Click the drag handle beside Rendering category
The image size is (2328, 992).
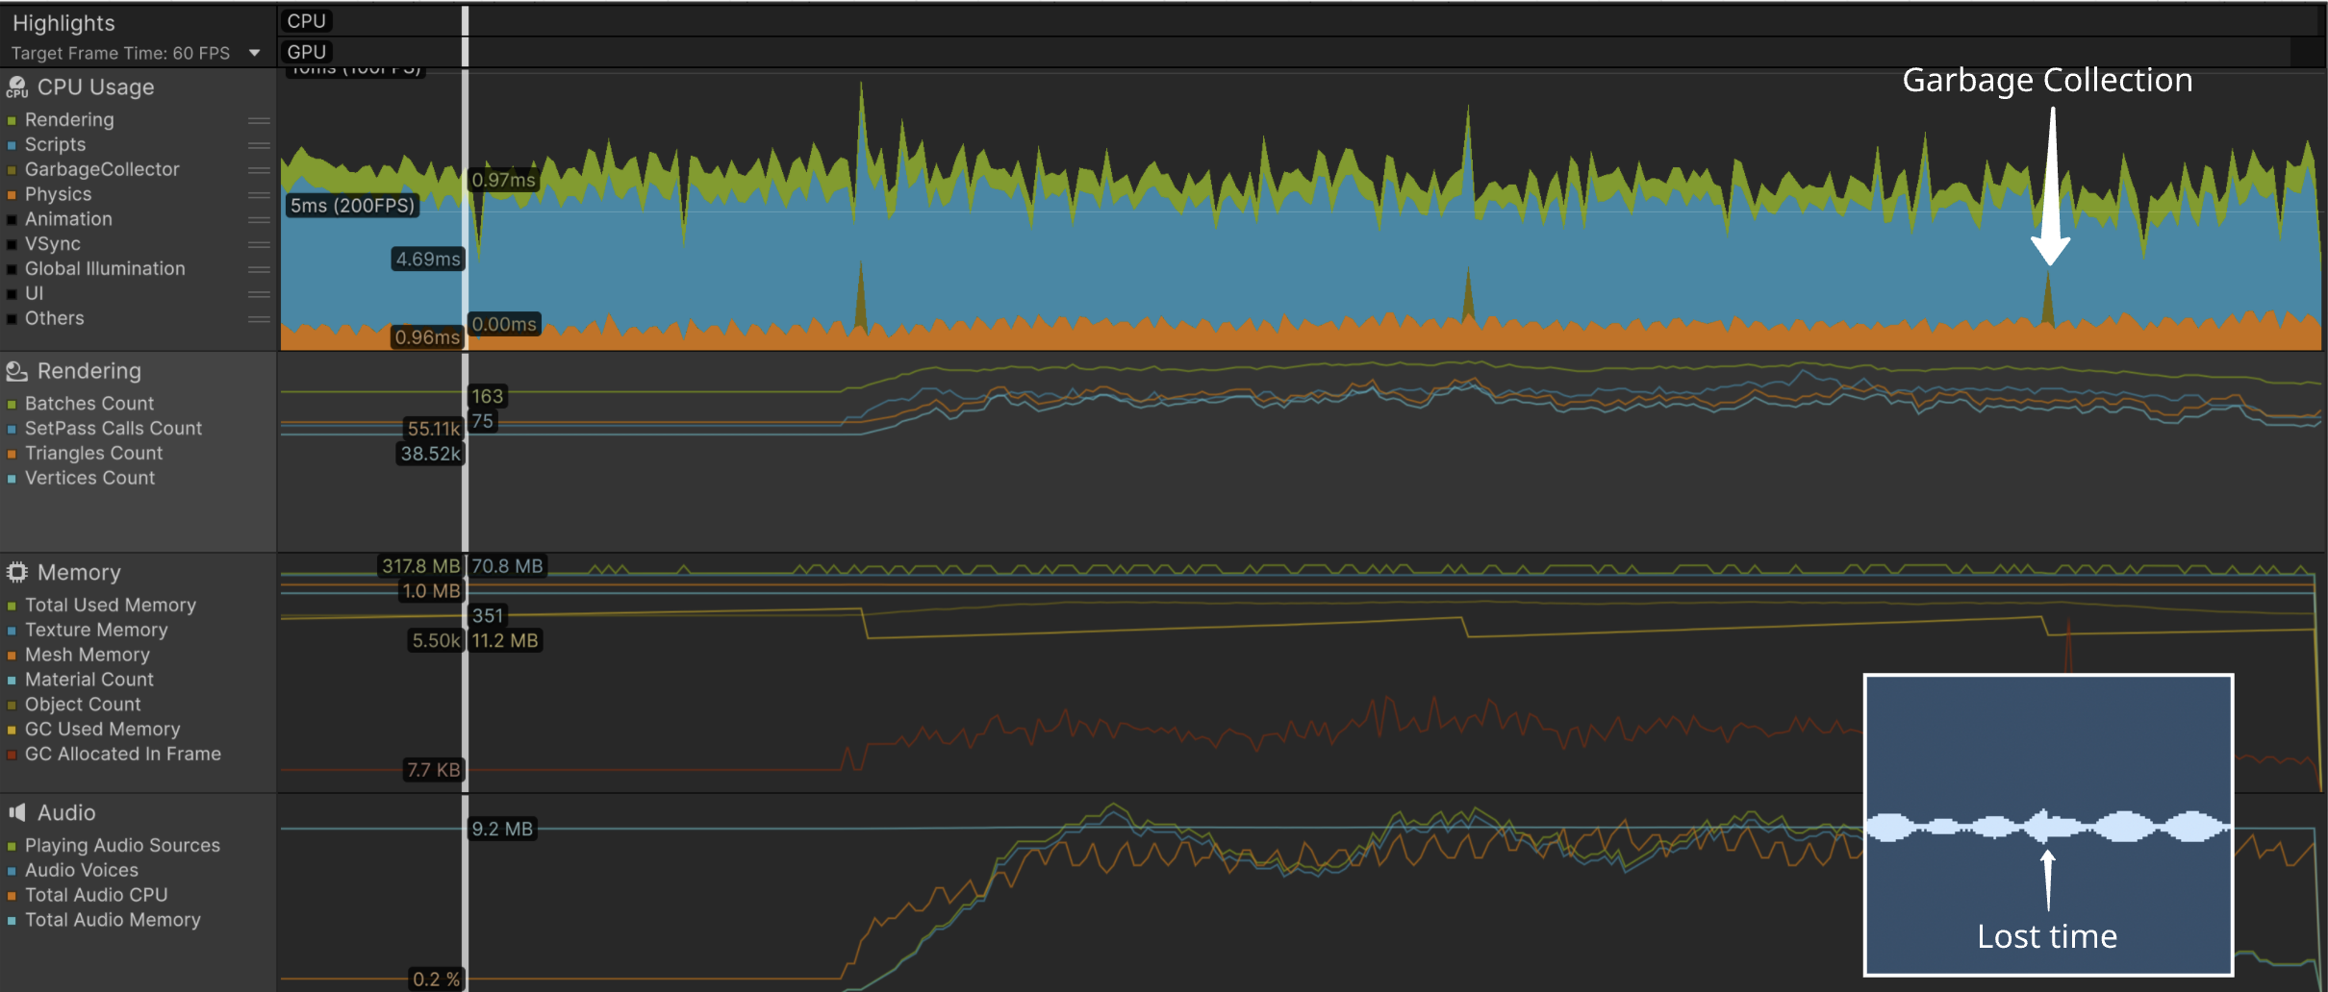(258, 121)
